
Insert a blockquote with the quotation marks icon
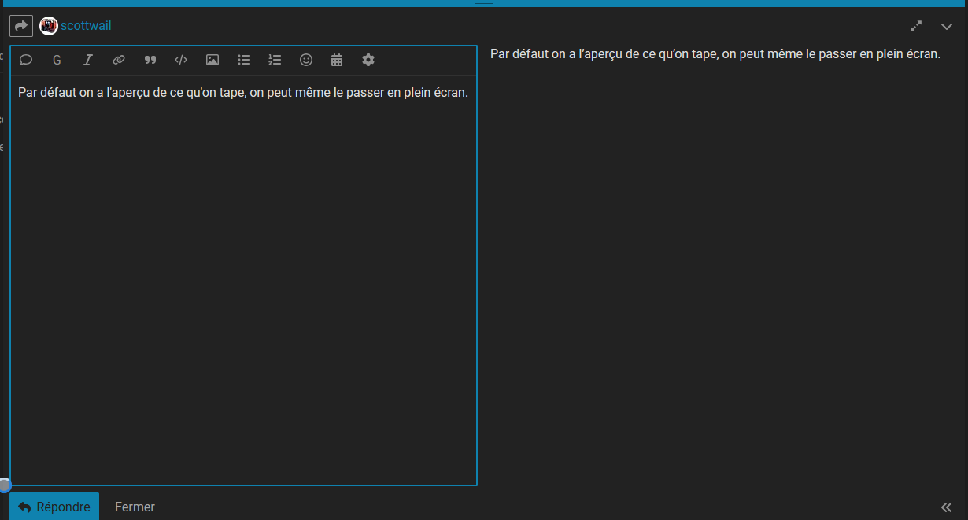(150, 60)
